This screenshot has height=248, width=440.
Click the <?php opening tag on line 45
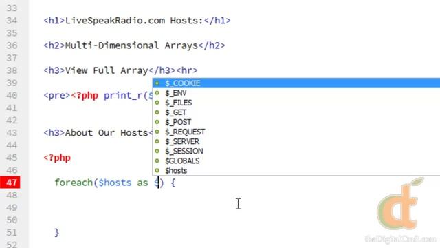click(x=57, y=158)
